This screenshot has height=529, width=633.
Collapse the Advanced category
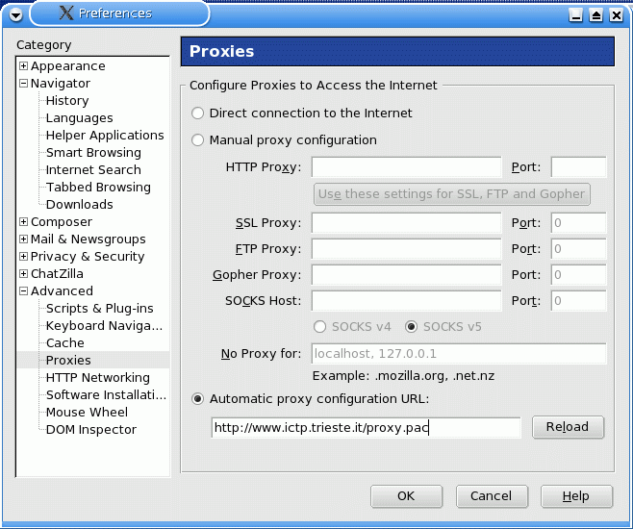(23, 291)
